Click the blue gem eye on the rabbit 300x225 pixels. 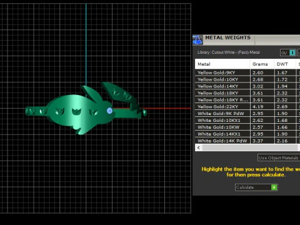(109, 111)
